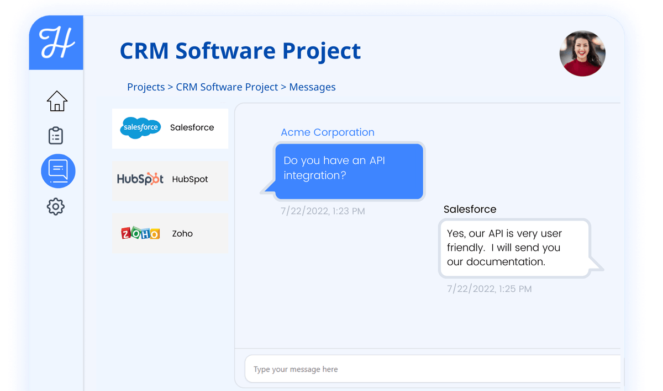663x391 pixels.
Task: Open the Home icon in sidebar
Action: click(x=56, y=101)
